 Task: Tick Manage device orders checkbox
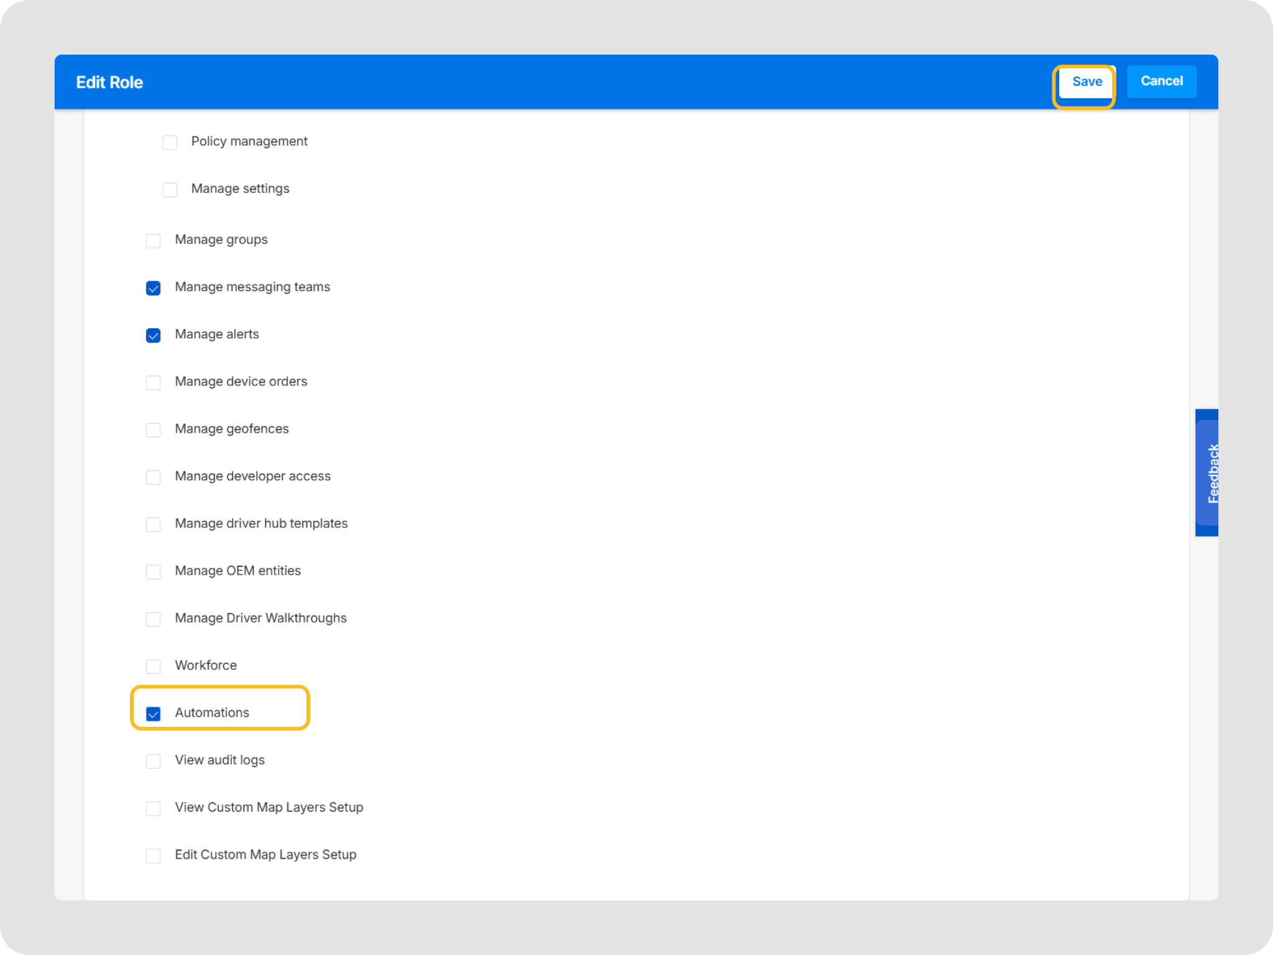[x=153, y=382]
